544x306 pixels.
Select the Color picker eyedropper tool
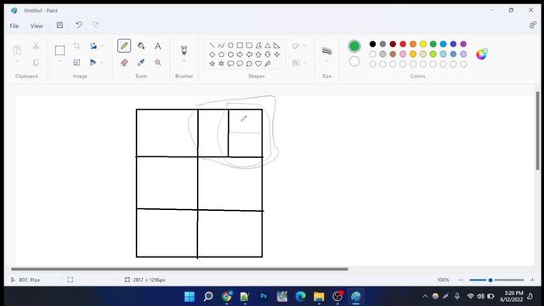[x=141, y=62]
